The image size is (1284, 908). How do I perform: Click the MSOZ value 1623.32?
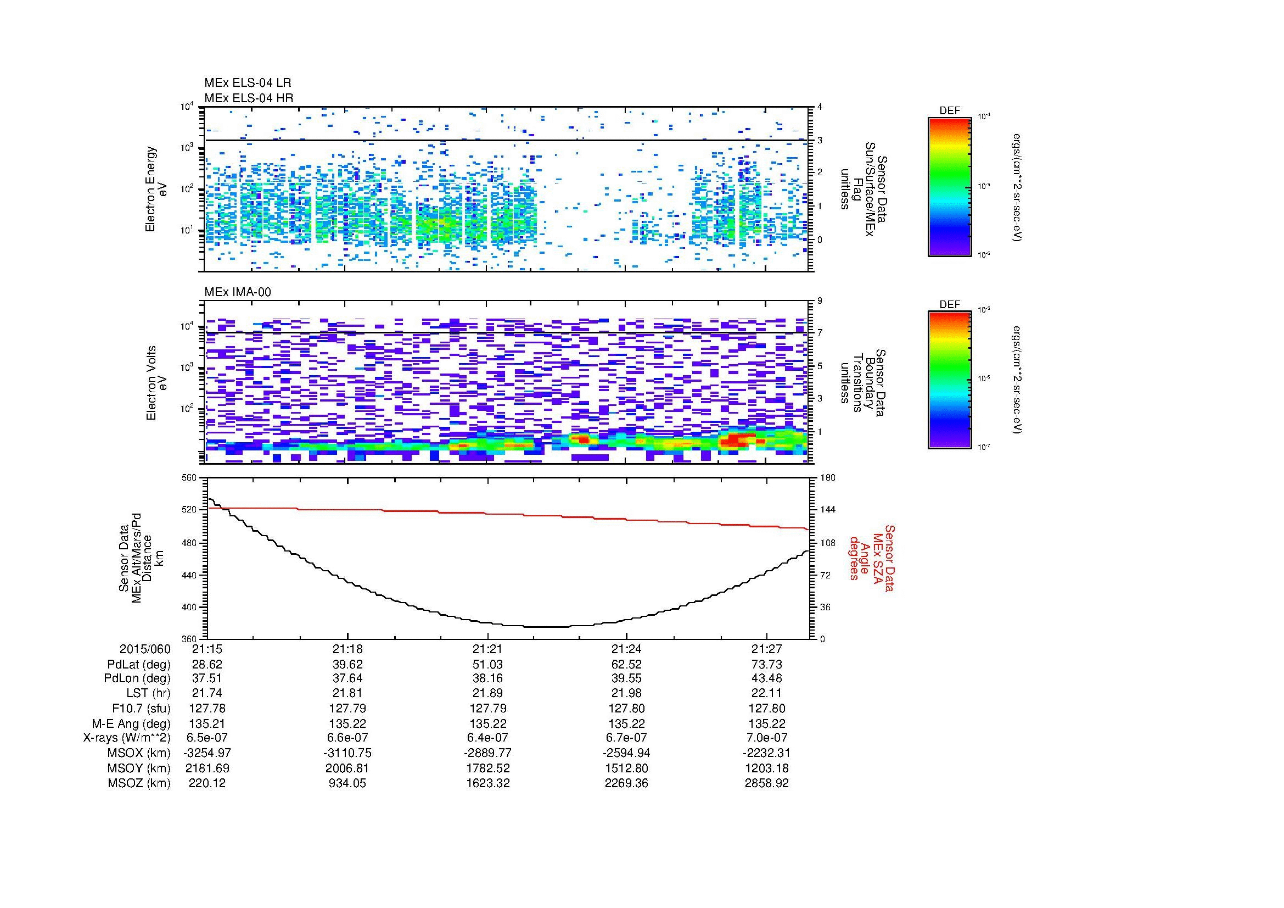(487, 784)
